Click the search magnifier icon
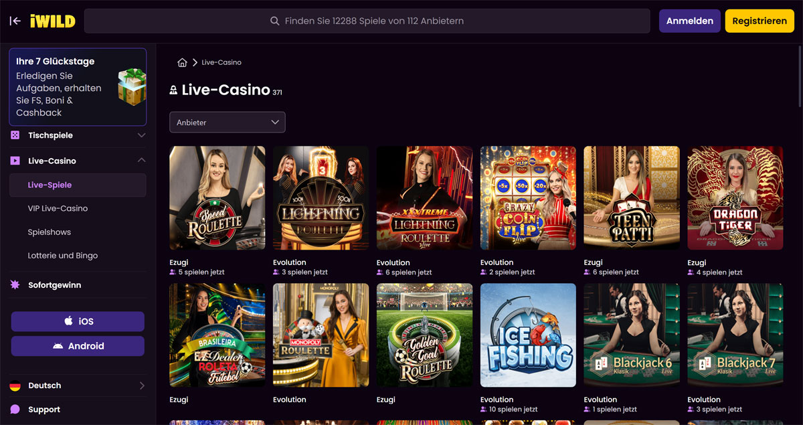Viewport: 803px width, 425px height. pyautogui.click(x=274, y=21)
